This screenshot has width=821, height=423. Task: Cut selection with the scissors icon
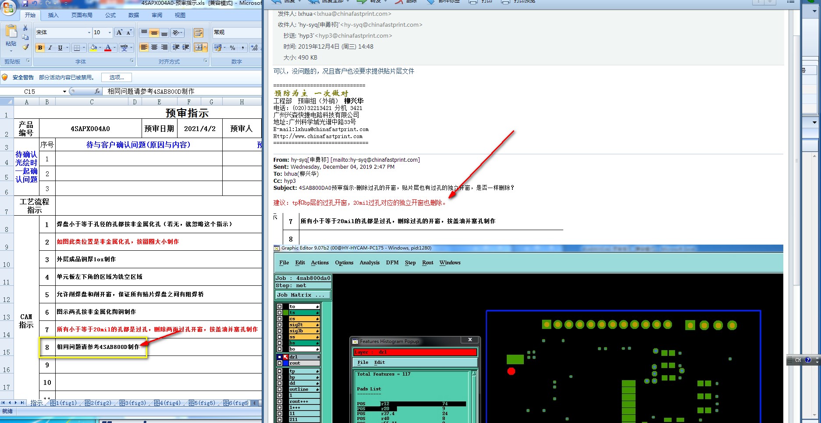point(25,28)
